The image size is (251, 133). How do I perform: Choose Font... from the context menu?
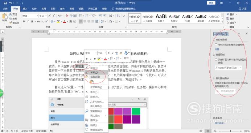coord(96,92)
